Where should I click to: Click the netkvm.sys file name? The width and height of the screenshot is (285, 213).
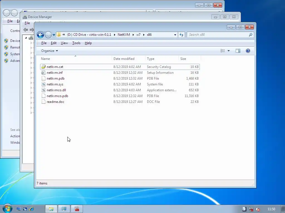(x=55, y=84)
